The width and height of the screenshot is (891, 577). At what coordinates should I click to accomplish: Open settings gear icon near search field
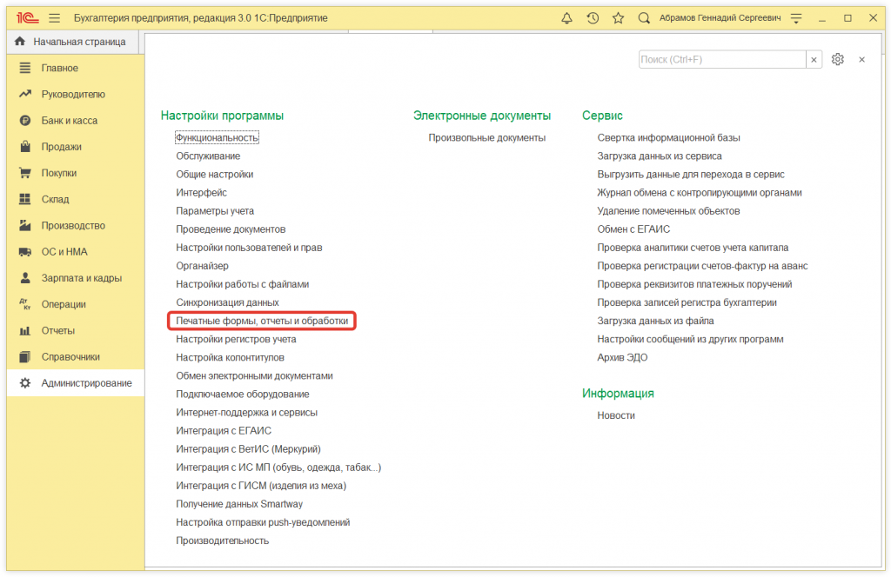tap(838, 59)
